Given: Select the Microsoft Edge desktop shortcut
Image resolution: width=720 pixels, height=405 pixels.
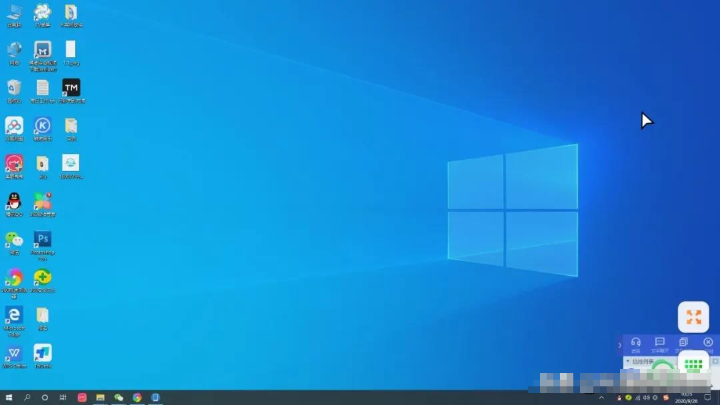Looking at the screenshot, I should [x=14, y=322].
